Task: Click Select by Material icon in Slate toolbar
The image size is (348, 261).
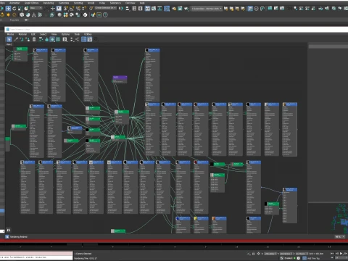Action: click(x=96, y=39)
